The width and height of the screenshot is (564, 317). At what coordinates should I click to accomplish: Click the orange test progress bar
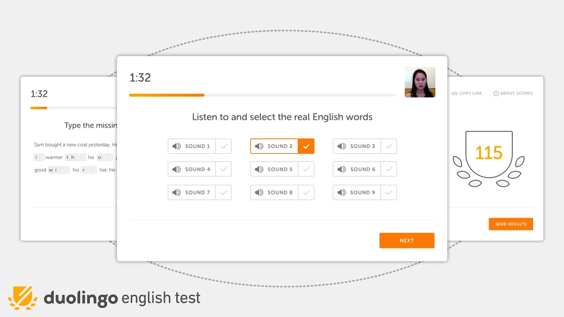[x=167, y=95]
